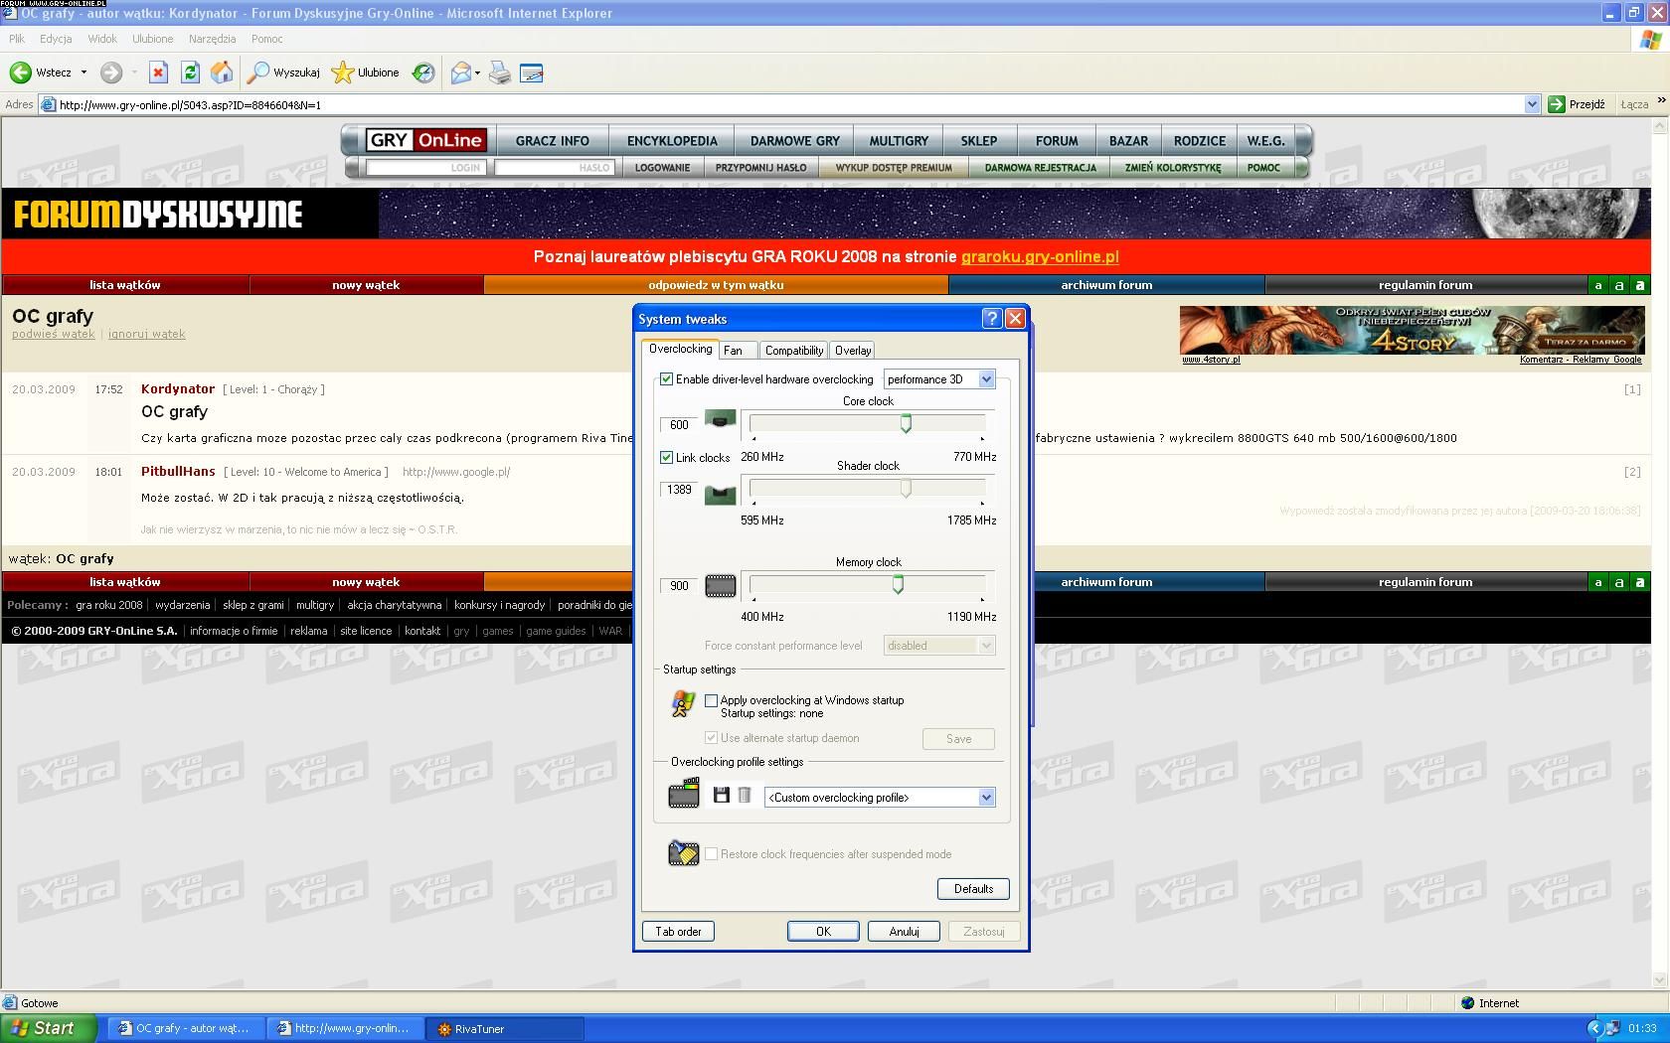1670x1043 pixels.
Task: Click the Memory clock slider handle
Action: [898, 585]
